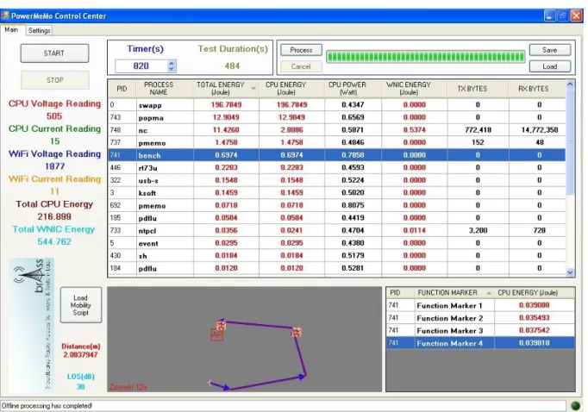Click the Timer input field showing 820
This screenshot has height=412, width=588.
[141, 66]
